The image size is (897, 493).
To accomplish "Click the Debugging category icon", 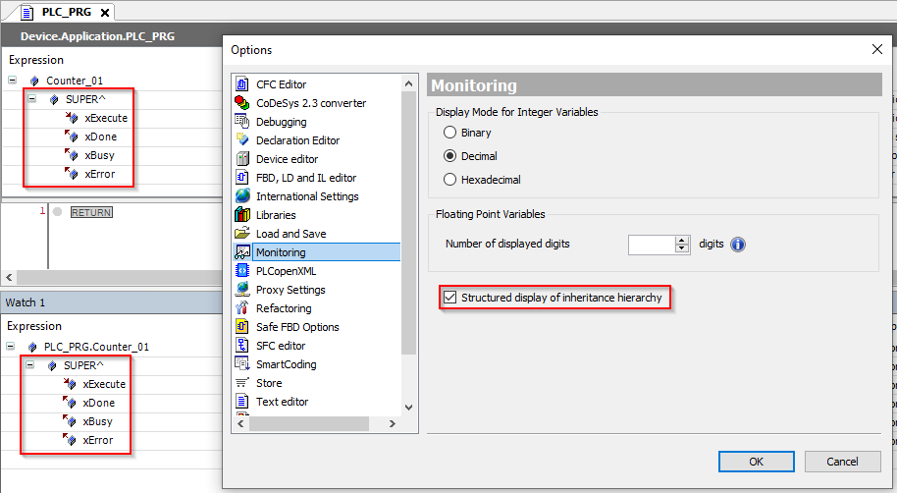I will (242, 122).
